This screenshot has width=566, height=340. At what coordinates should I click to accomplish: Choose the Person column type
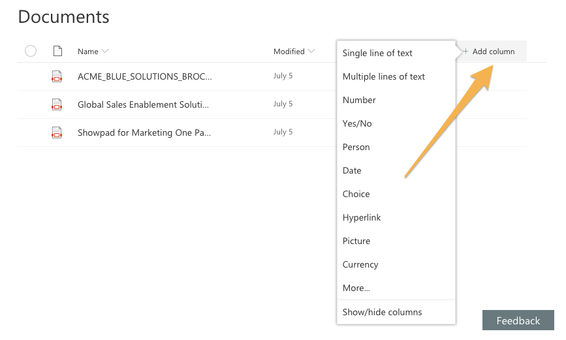point(356,147)
